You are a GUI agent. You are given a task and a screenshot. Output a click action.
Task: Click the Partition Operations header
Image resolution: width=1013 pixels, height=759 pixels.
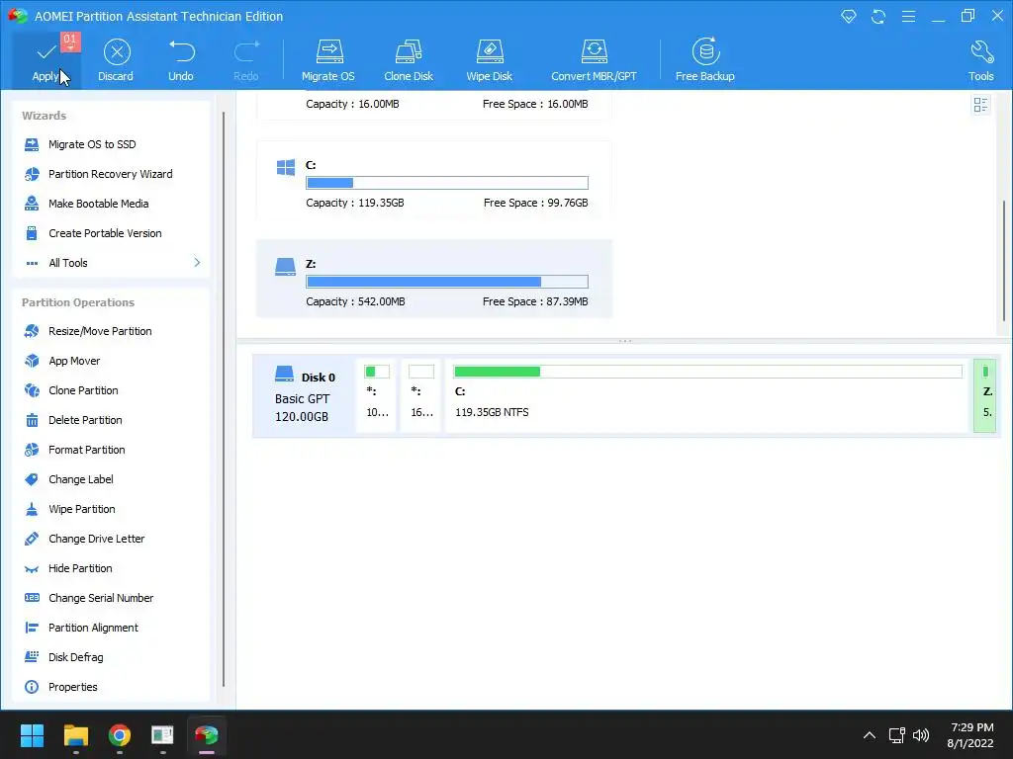coord(78,302)
